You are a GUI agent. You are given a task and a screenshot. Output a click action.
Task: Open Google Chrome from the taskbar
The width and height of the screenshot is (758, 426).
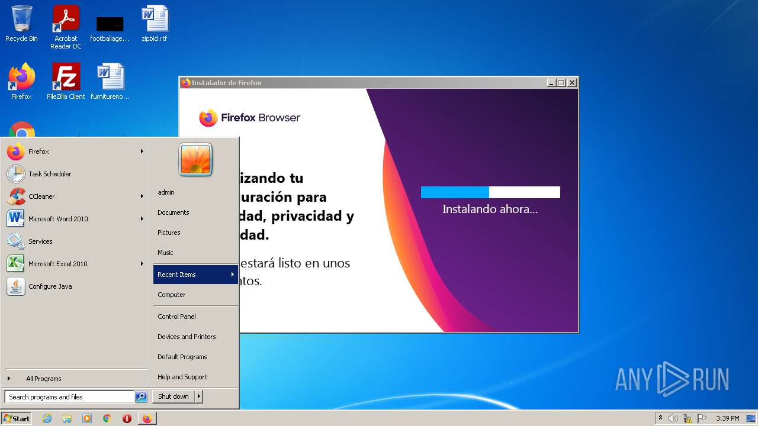click(x=107, y=418)
